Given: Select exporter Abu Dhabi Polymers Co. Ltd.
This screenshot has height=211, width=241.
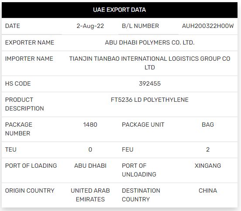Looking at the screenshot, I should click(150, 43).
